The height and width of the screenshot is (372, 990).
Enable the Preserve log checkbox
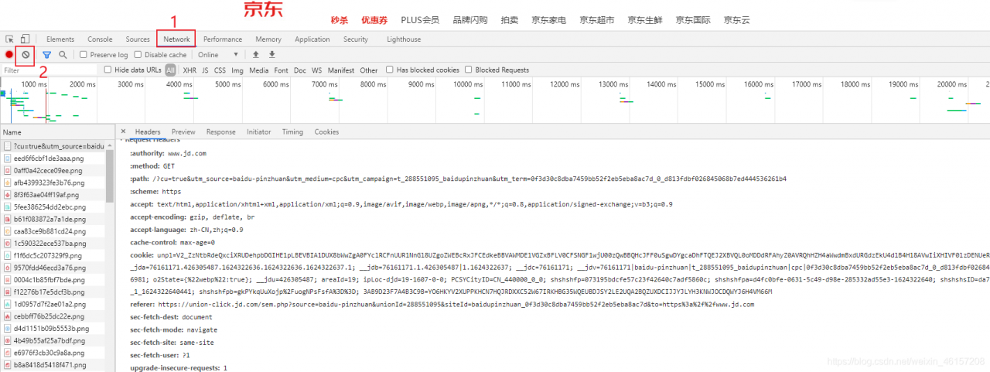coord(84,55)
